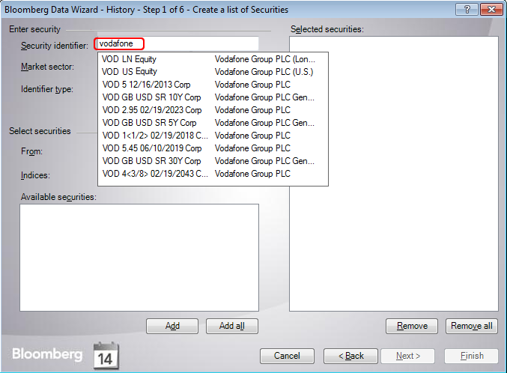
Task: Choose VOD 5 12/16/2013 Corp suggestion
Action: click(x=213, y=85)
